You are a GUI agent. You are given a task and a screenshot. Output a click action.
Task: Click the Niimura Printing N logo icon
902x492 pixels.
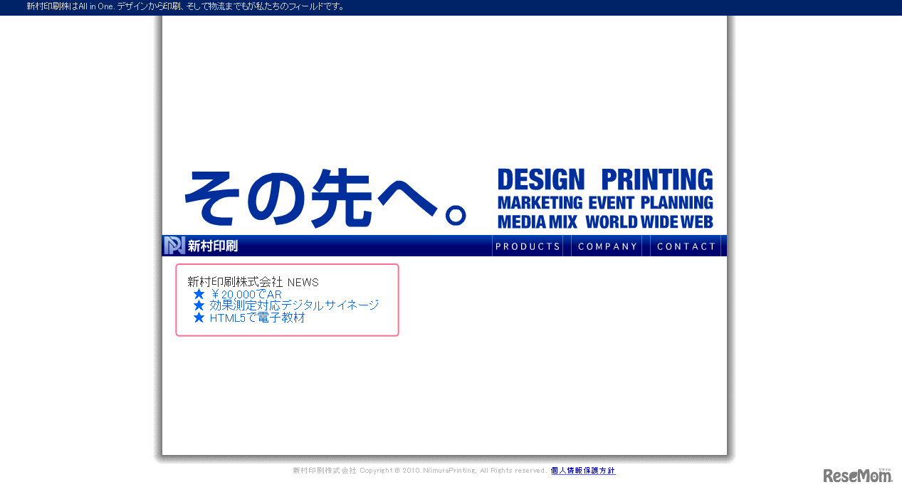(x=174, y=246)
